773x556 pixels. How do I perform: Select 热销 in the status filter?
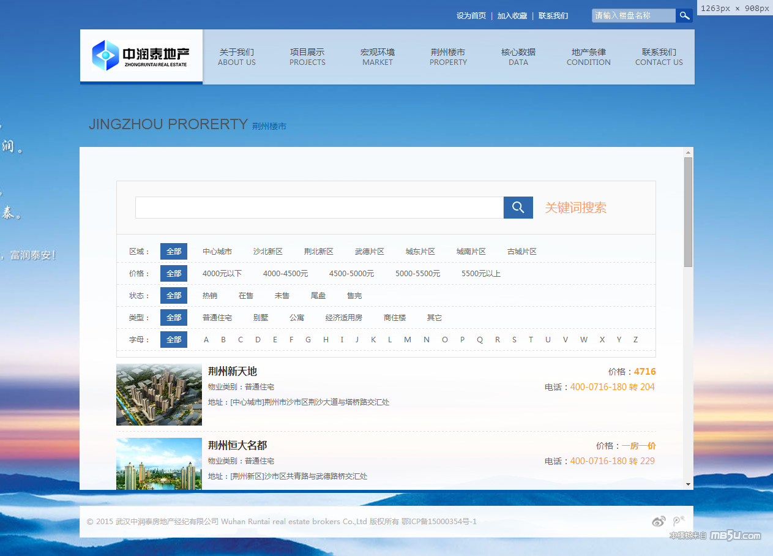(x=210, y=296)
